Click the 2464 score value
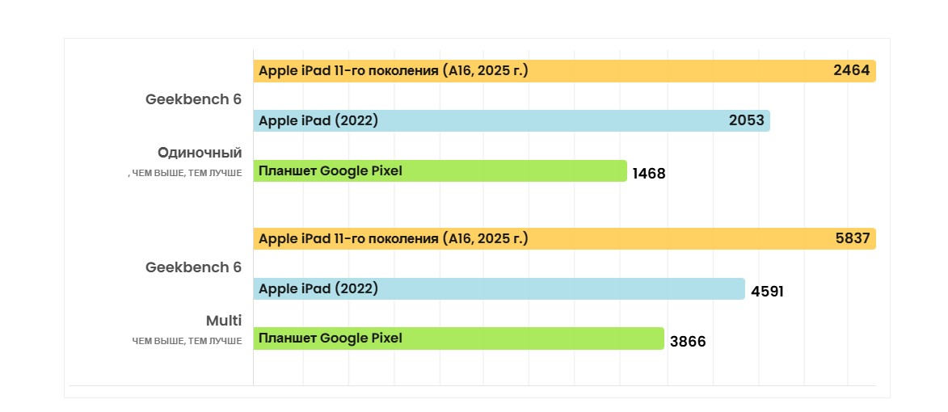This screenshot has width=948, height=412. (x=851, y=71)
